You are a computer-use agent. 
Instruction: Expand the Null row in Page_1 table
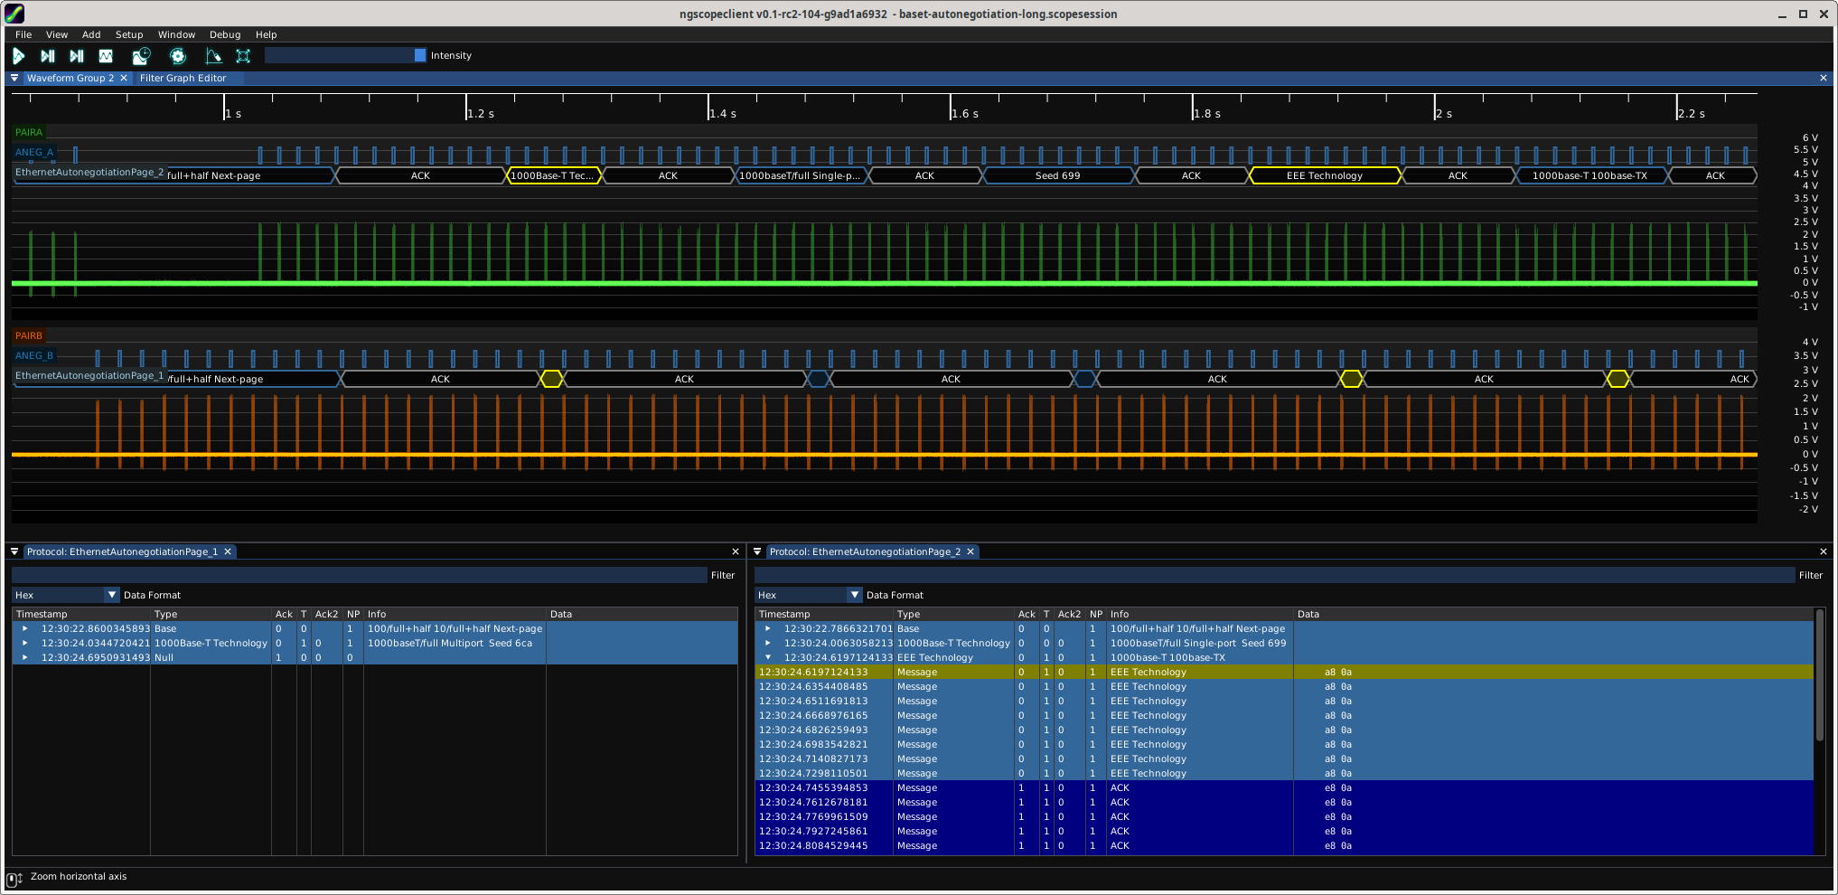pyautogui.click(x=25, y=657)
